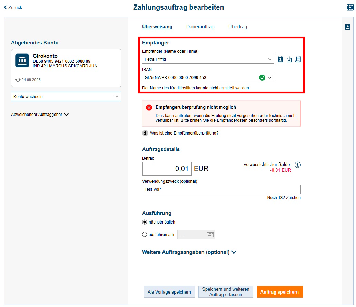The image size is (356, 307).
Task: Click the import download icon beside Empfänger field
Action: pos(289,59)
